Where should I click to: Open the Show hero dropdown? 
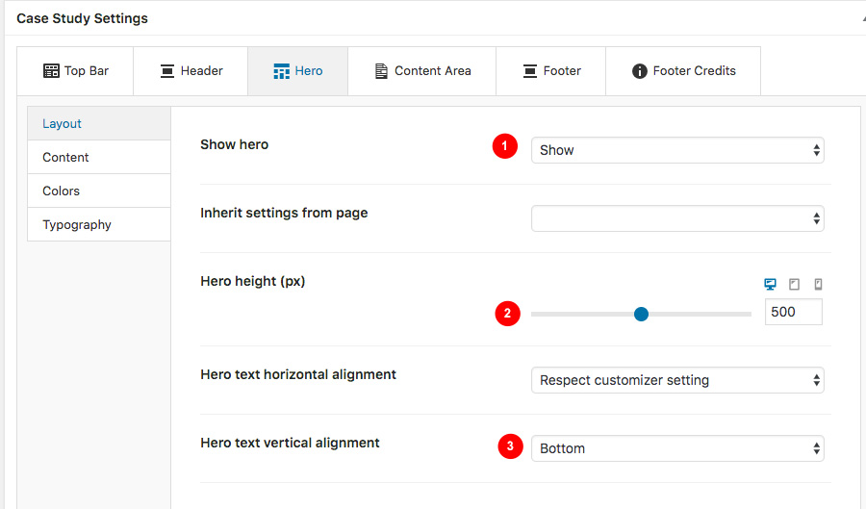pos(677,150)
